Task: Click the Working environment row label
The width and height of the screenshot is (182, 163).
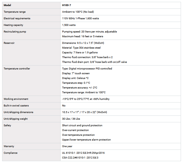Action: tap(17, 99)
